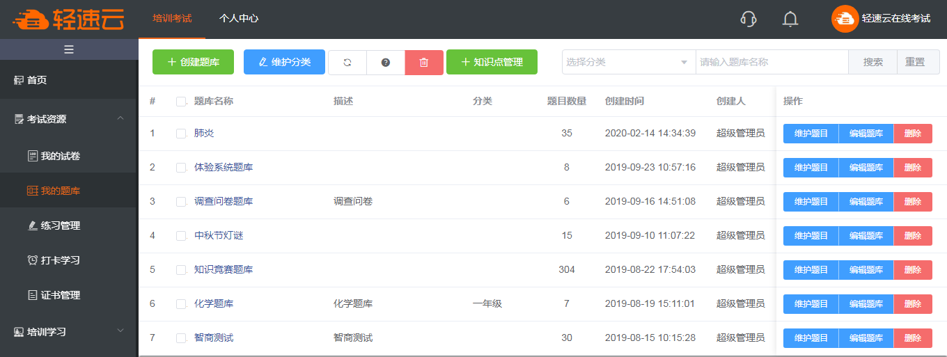Click the 轻速云在线考试 username
This screenshot has height=357, width=947.
tap(896, 19)
